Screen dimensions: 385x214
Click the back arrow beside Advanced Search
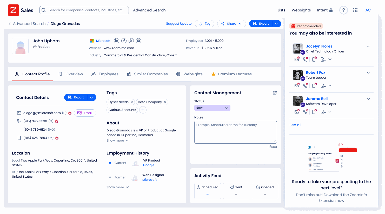coord(10,24)
